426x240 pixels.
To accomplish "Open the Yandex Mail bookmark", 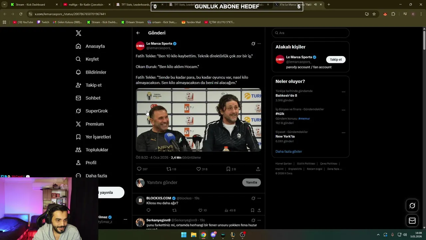I will (x=191, y=22).
